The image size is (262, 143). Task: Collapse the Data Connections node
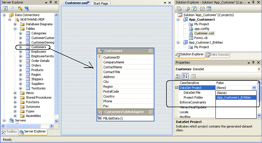[x=4, y=15]
